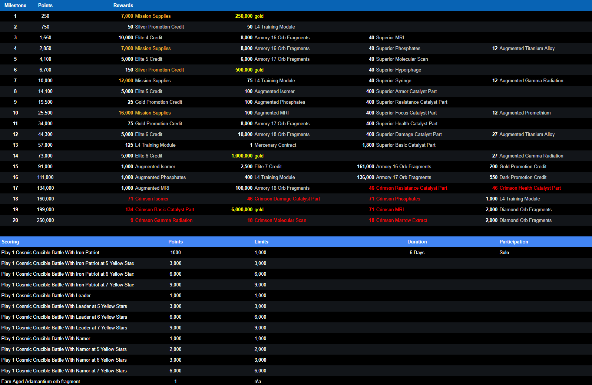Viewport: 592px width, 385px height.
Task: Click the 6,000,000 gold reward
Action: tap(247, 209)
